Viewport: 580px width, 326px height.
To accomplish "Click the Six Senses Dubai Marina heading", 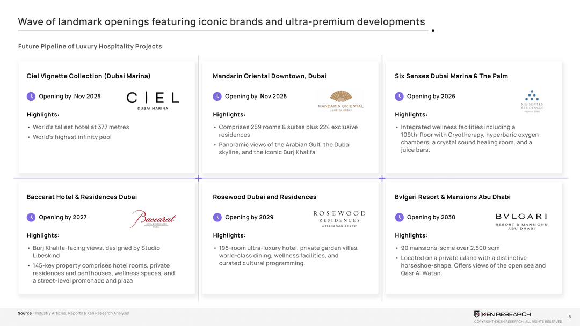I will (x=451, y=76).
